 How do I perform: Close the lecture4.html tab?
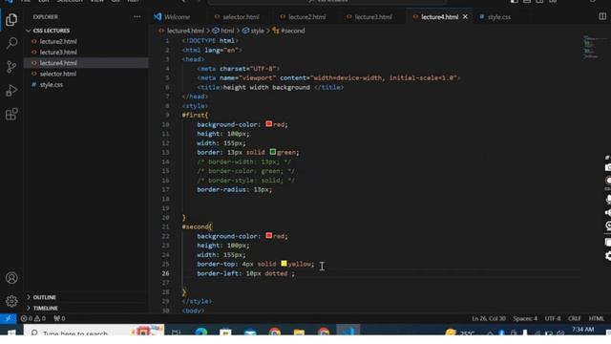tap(465, 17)
